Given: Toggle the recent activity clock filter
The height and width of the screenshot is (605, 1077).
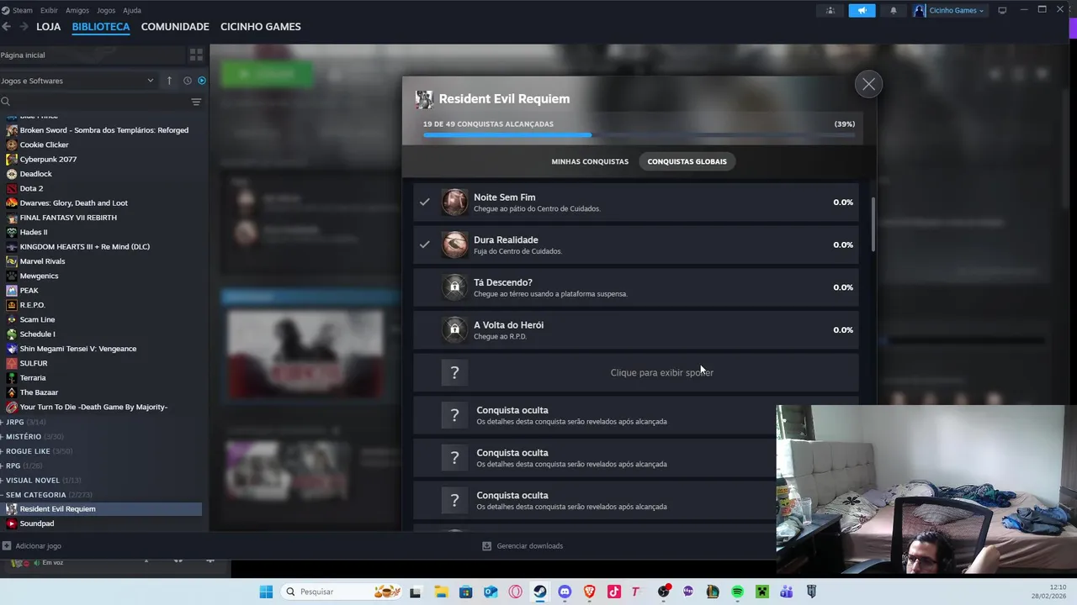Looking at the screenshot, I should [x=188, y=81].
